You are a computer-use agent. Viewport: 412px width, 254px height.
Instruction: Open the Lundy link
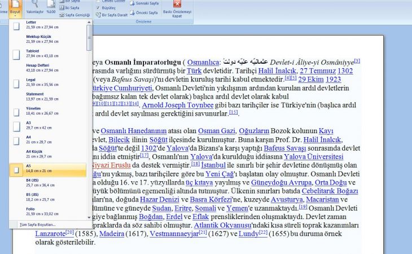(248, 234)
